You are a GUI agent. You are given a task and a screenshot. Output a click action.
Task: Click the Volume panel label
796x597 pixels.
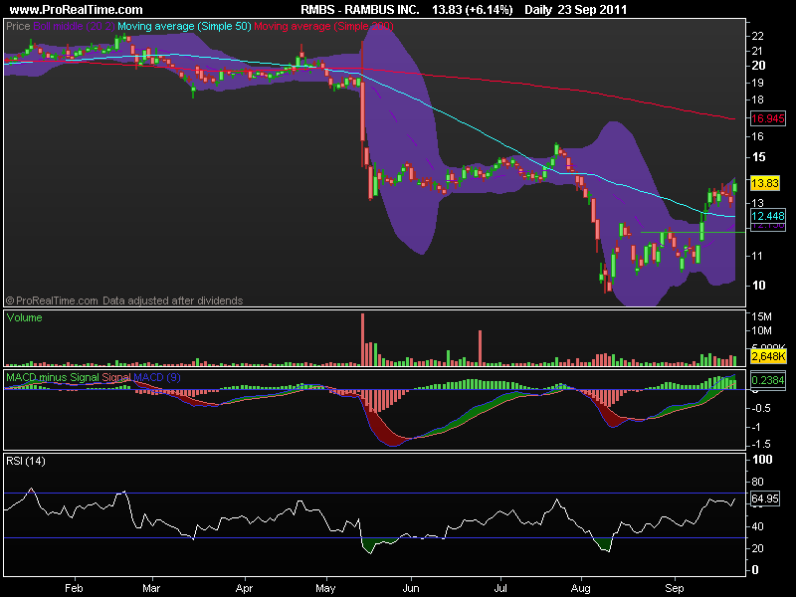24,317
